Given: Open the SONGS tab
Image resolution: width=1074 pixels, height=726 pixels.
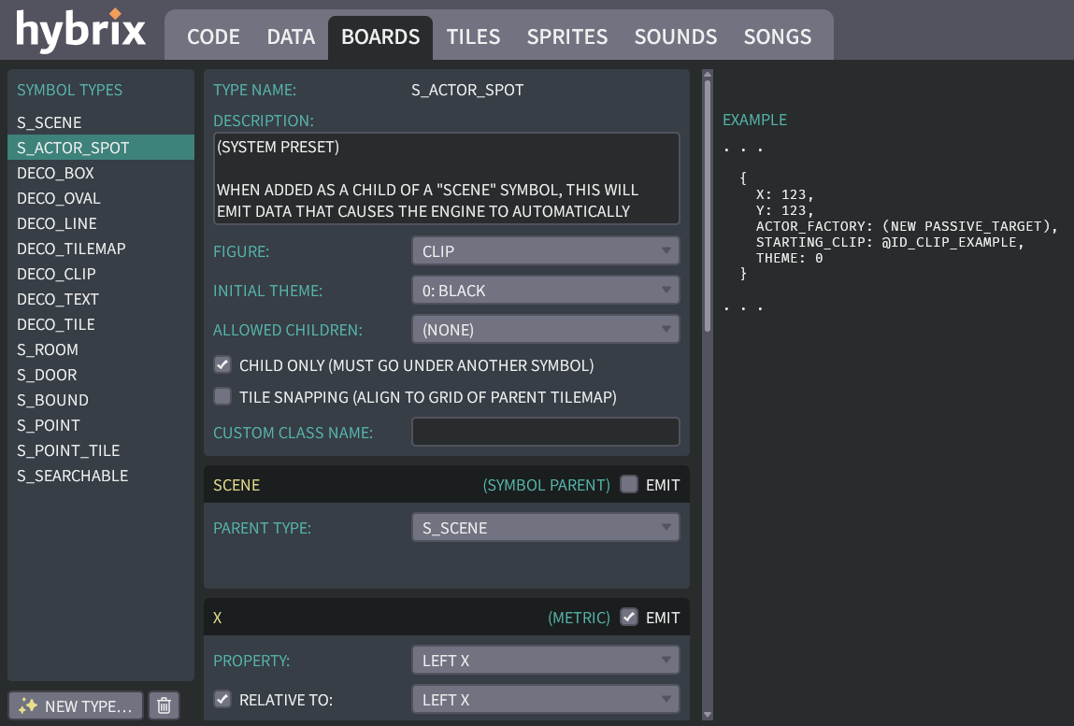Looking at the screenshot, I should (777, 36).
